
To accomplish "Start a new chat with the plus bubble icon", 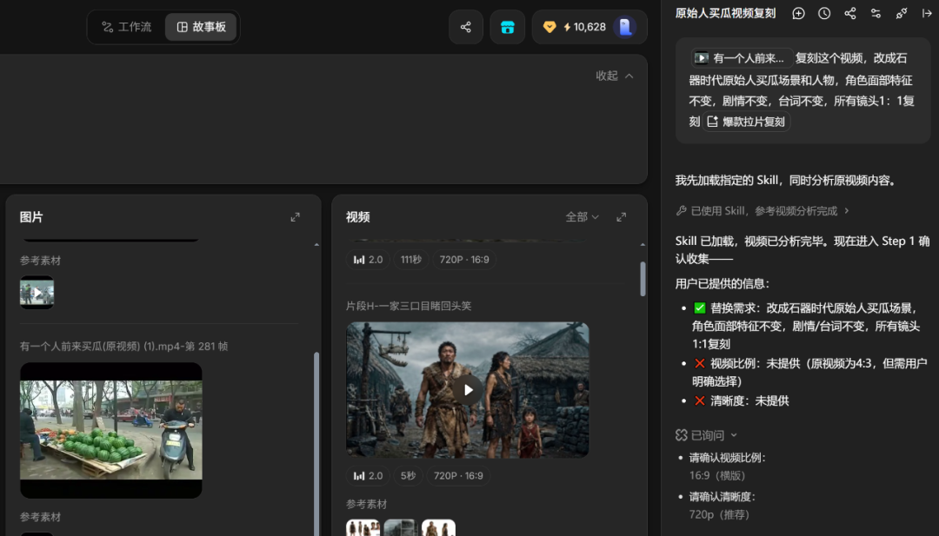I will (x=798, y=13).
